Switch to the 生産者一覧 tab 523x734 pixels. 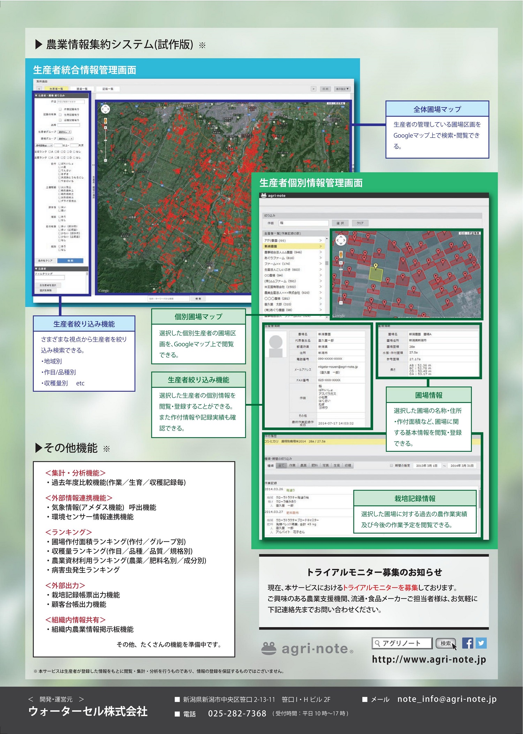pyautogui.click(x=56, y=89)
